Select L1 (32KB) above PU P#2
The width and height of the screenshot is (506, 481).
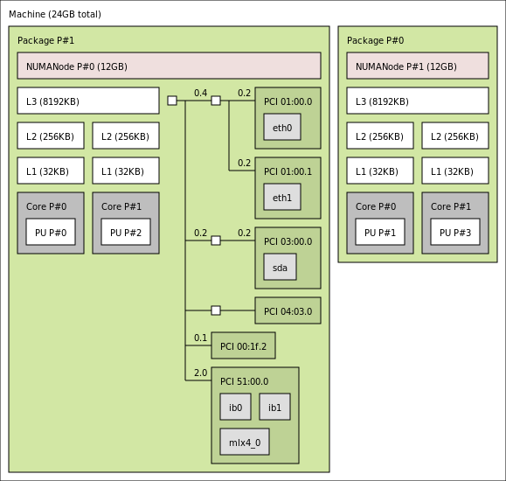[126, 171]
